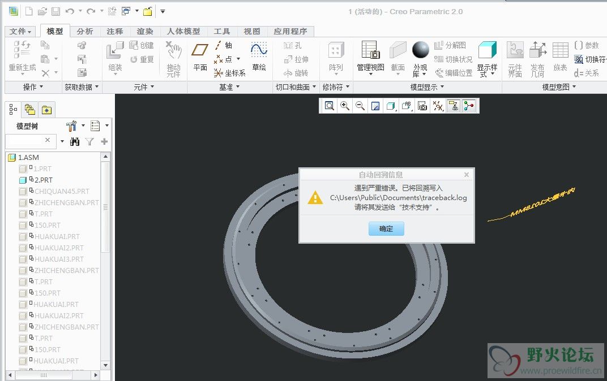Viewport: 607px width, 381px height.
Task: Expand the 修饰符 group dropdown
Action: coord(336,87)
